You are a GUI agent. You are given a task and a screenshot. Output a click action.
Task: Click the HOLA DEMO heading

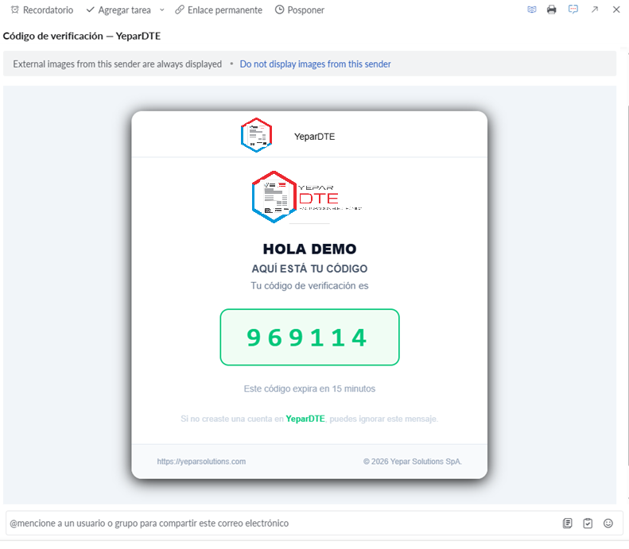pyautogui.click(x=309, y=249)
